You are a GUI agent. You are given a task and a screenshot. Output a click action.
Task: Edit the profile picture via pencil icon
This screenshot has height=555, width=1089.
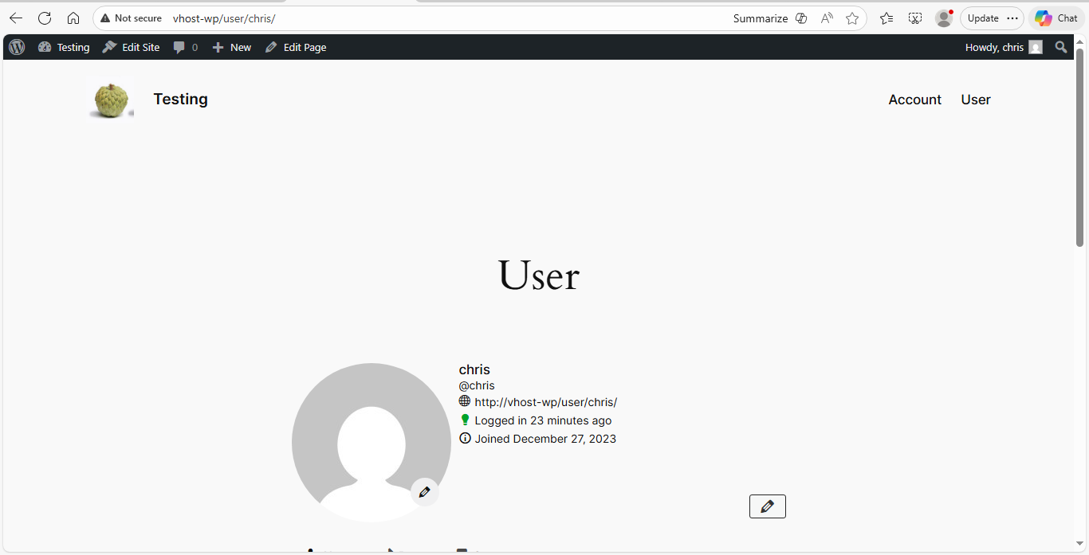click(425, 492)
